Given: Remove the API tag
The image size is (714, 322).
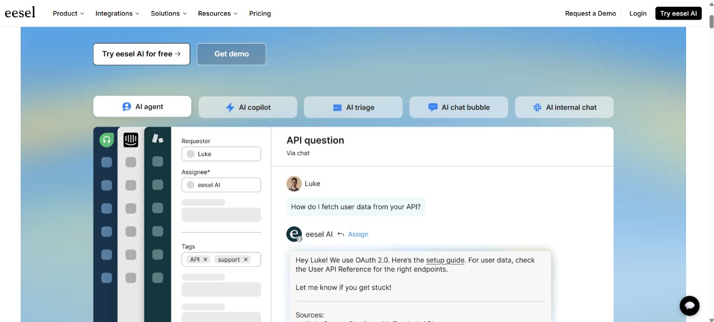Looking at the screenshot, I should point(205,259).
